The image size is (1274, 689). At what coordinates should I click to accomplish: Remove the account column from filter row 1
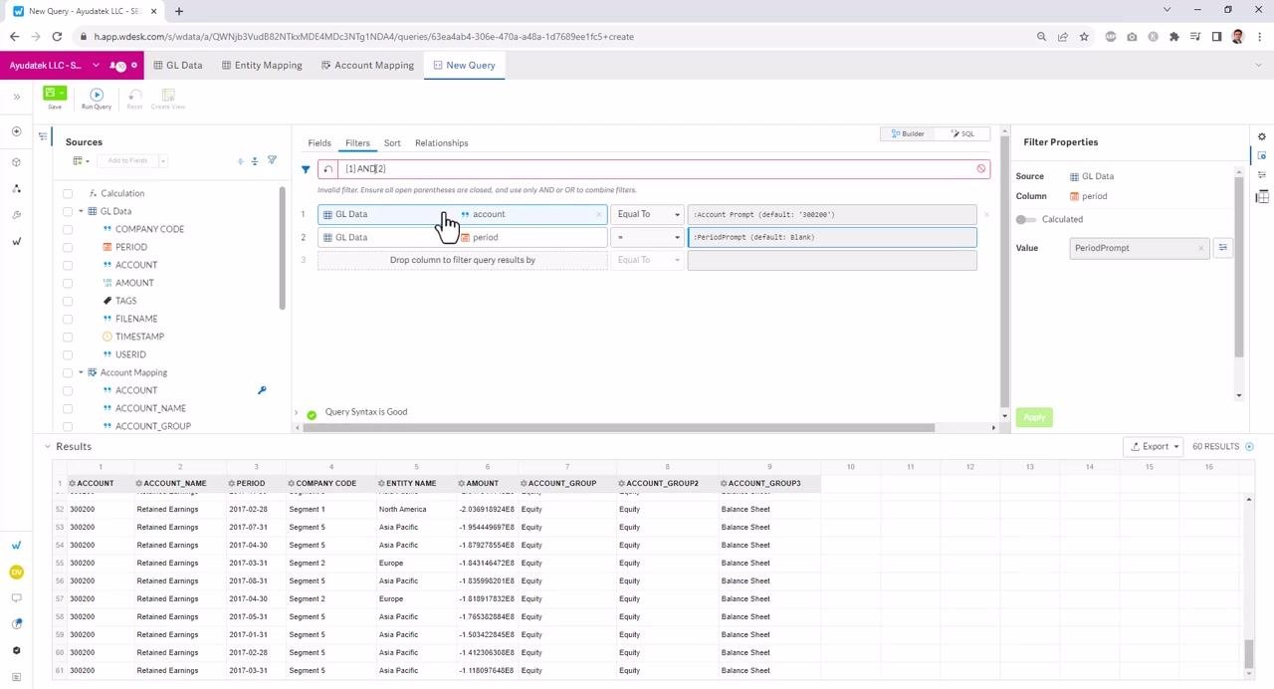pos(599,214)
